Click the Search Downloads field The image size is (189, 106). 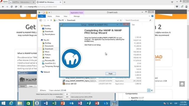(138, 20)
